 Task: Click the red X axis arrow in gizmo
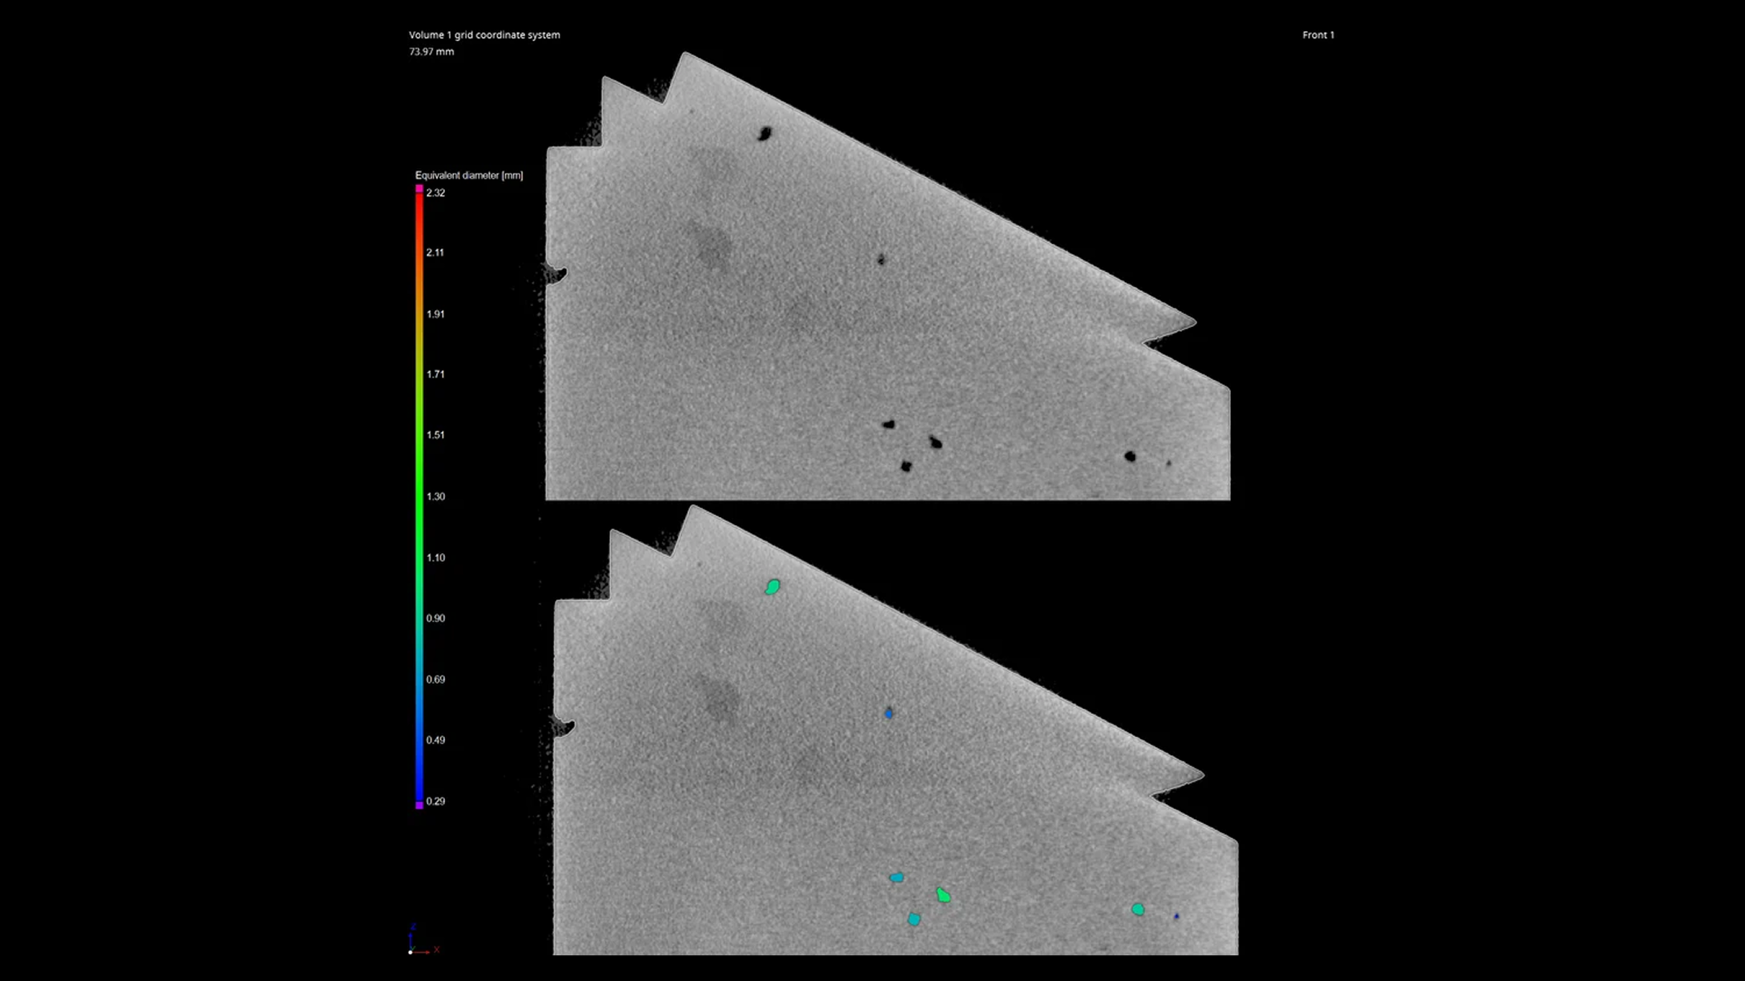pos(423,952)
